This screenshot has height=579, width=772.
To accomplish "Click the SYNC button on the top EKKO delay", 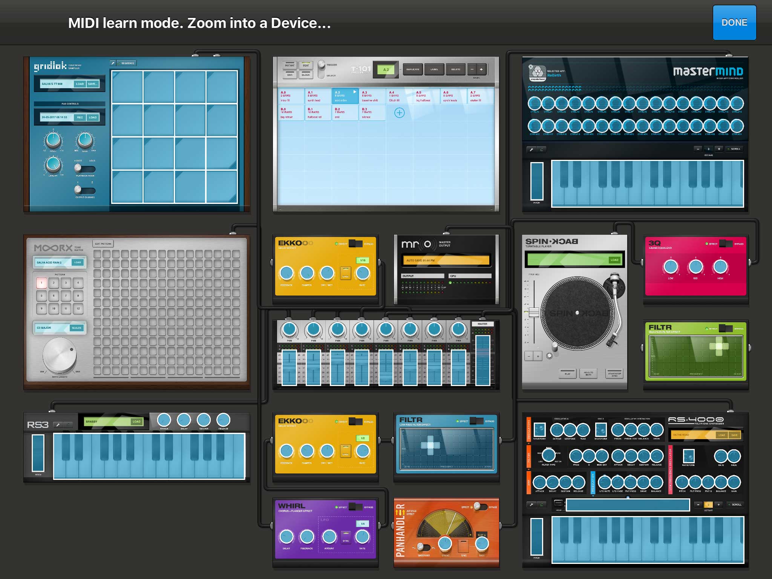I will (345, 273).
